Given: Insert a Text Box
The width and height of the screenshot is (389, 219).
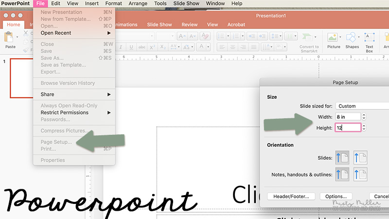Looking at the screenshot, I should click(370, 37).
